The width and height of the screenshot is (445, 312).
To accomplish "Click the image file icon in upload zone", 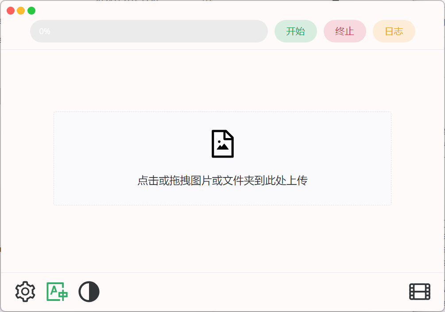I will [x=223, y=144].
